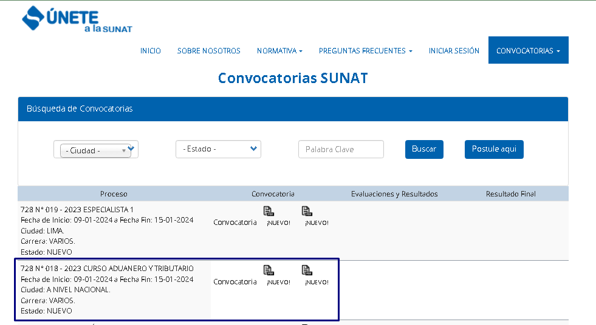Click Convocatoria label in process N° 018 row
Screen dimensions: 596x325
coord(235,282)
